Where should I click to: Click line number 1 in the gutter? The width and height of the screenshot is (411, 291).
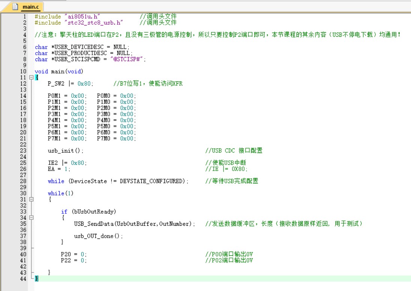point(25,16)
